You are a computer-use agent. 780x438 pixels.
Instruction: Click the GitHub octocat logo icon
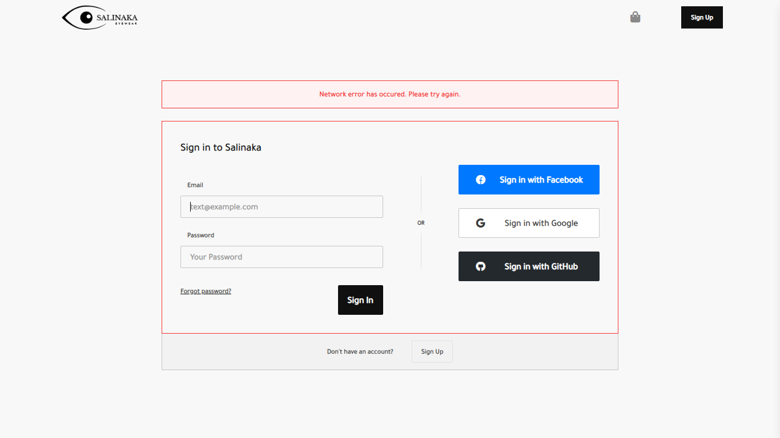coord(481,266)
